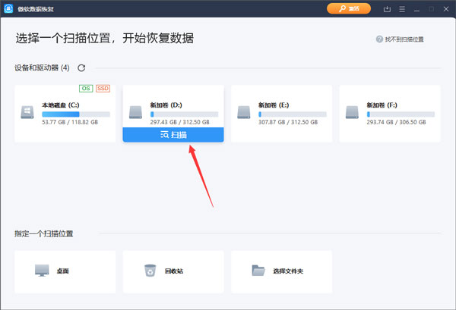Viewport: 456px width, 310px height.
Task: Click the 53.77 GB / 118.82 GB text
Action: point(70,122)
